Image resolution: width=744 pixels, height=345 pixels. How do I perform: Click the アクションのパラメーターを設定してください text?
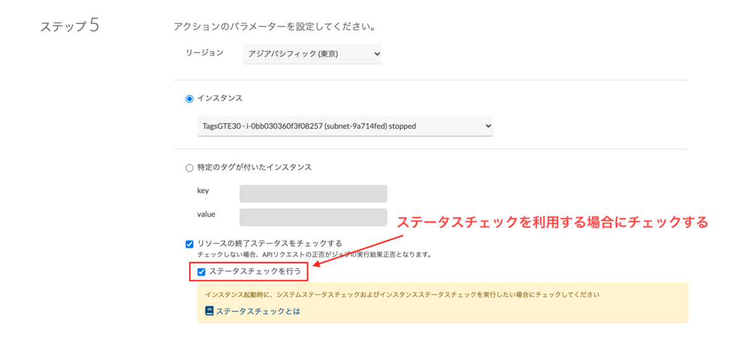(275, 27)
